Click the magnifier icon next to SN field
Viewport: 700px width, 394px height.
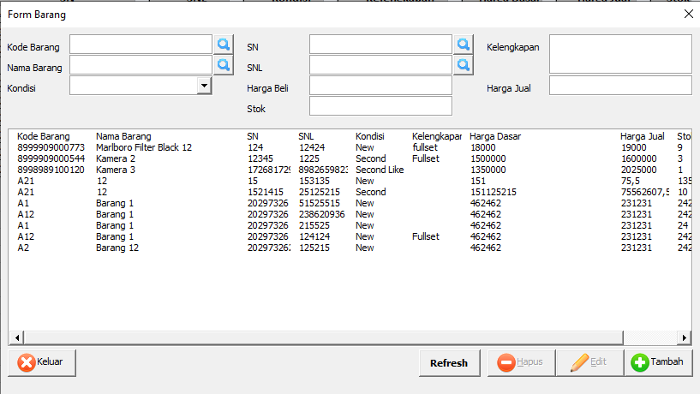463,44
